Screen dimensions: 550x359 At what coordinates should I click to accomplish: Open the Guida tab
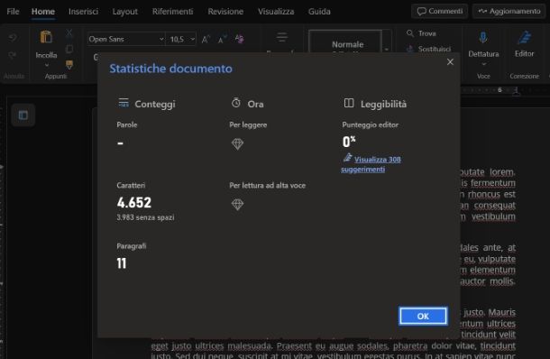[319, 12]
